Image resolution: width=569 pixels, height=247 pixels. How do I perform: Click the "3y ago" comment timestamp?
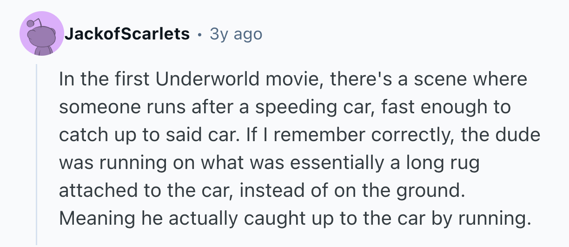point(236,34)
